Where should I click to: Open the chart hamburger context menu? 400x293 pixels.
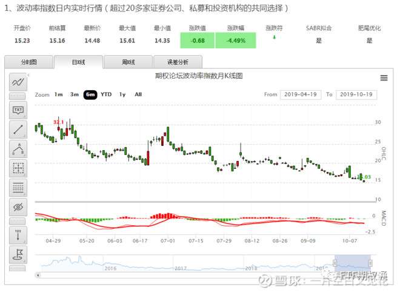[384, 78]
